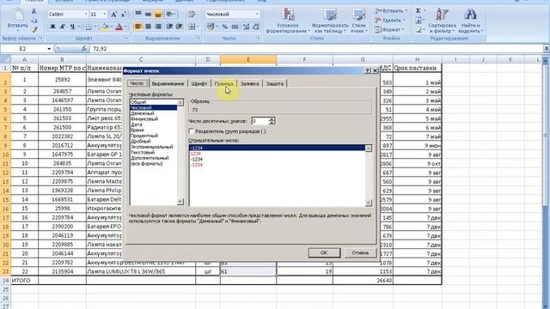The height and width of the screenshot is (309, 550).
Task: Toggle Bold (Ж) formatting
Action: click(x=52, y=27)
